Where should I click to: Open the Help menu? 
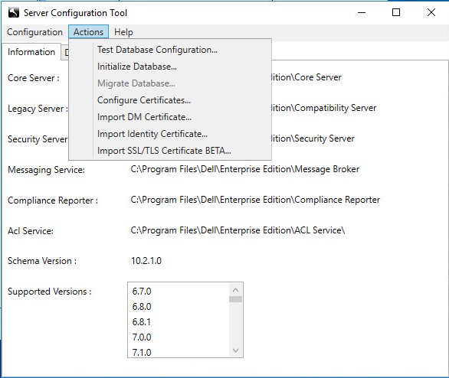123,31
